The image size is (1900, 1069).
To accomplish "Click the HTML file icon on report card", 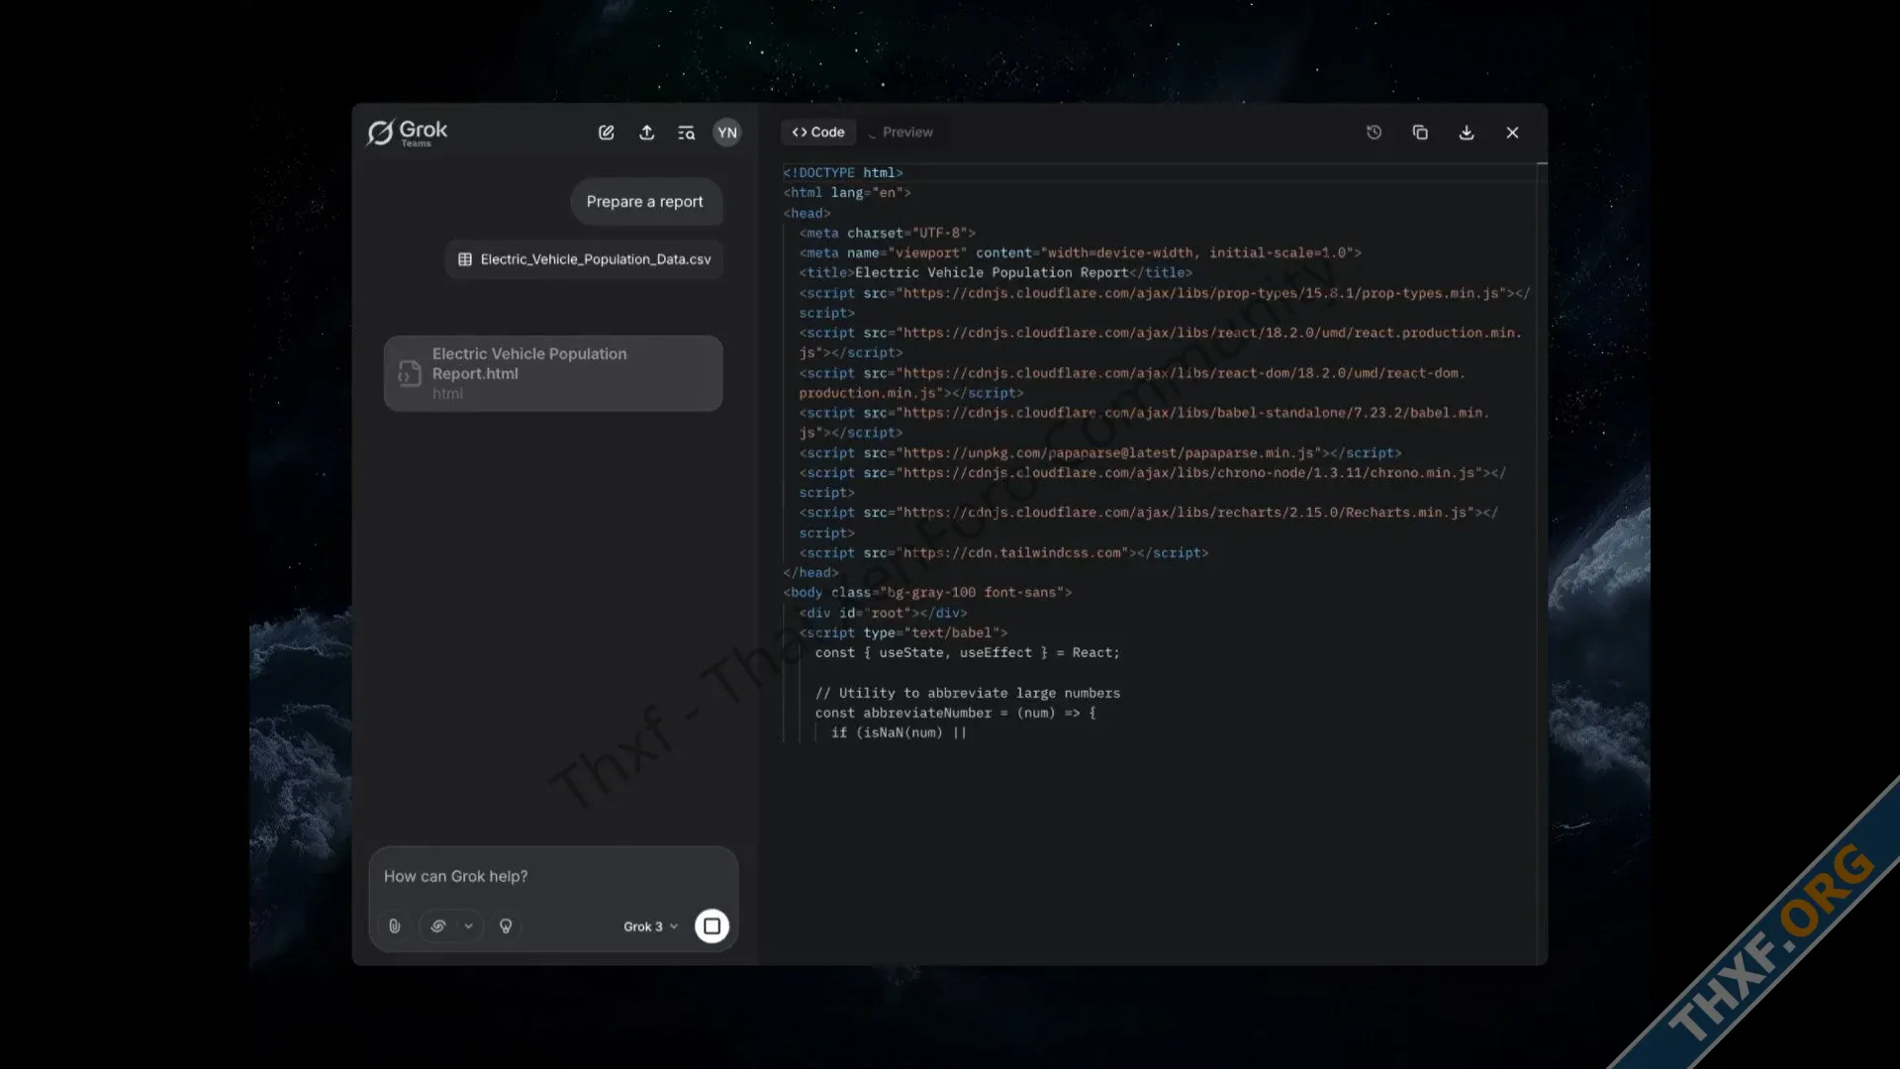I will (410, 373).
